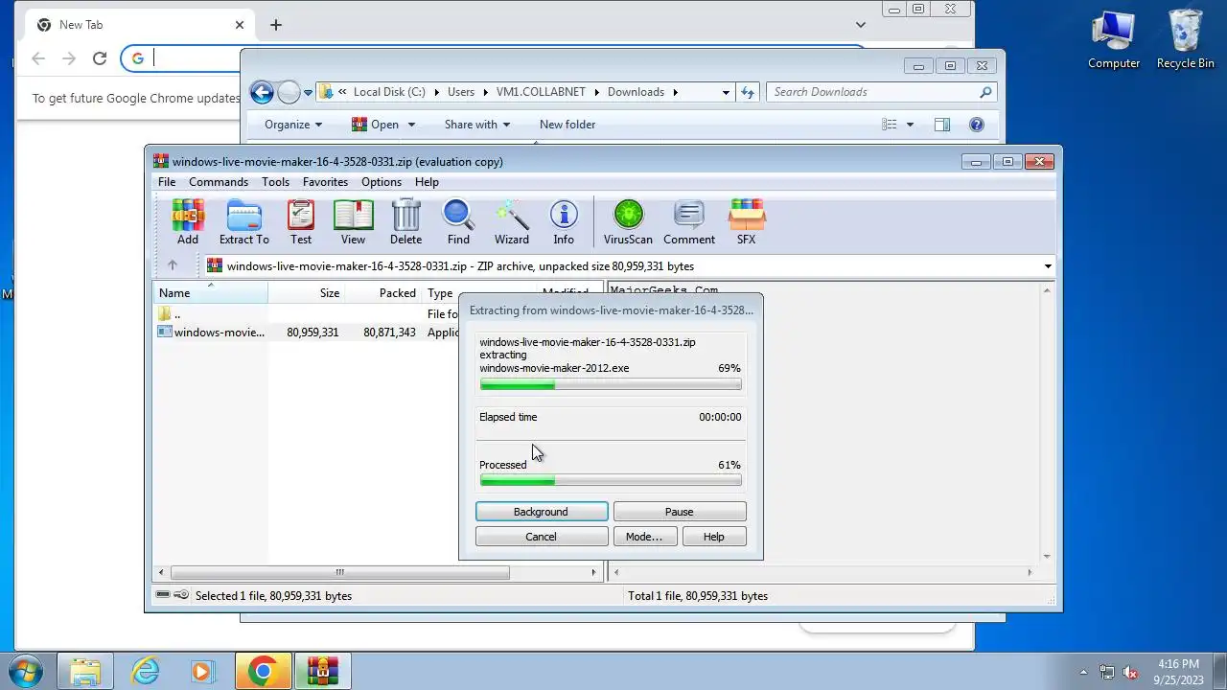1227x690 pixels.
Task: Click the Find magnifier icon
Action: pyautogui.click(x=458, y=222)
